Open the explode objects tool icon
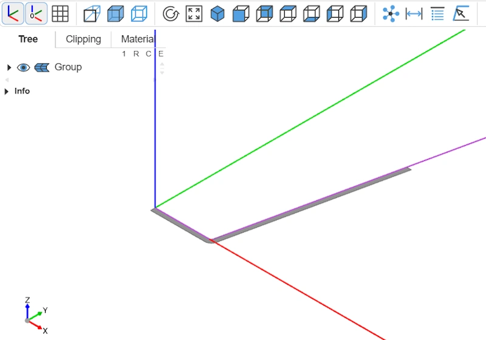The width and height of the screenshot is (486, 340). pos(391,13)
